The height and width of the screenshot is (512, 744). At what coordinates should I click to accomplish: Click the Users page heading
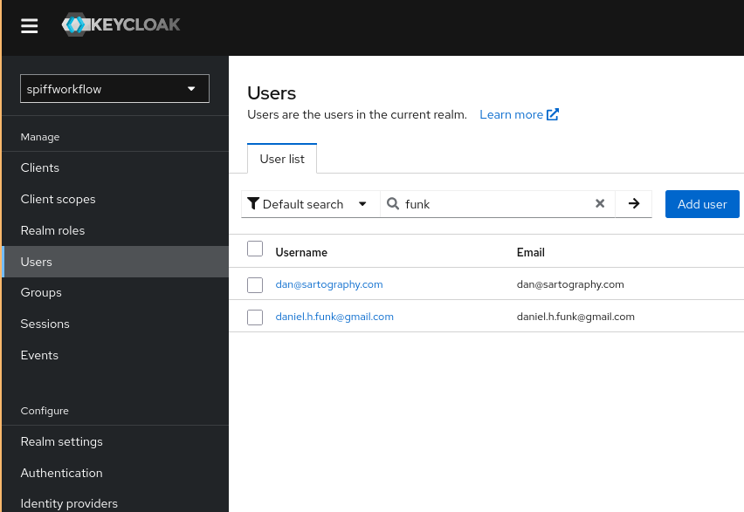pyautogui.click(x=272, y=93)
